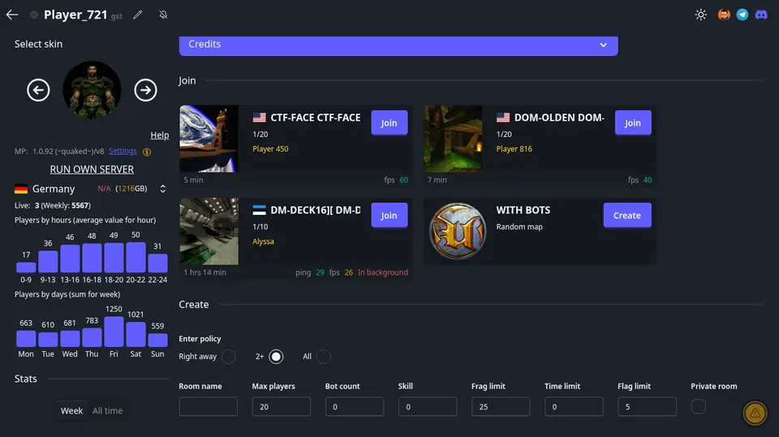This screenshot has width=779, height=437.
Task: Click the Player_721 username
Action: coord(75,15)
